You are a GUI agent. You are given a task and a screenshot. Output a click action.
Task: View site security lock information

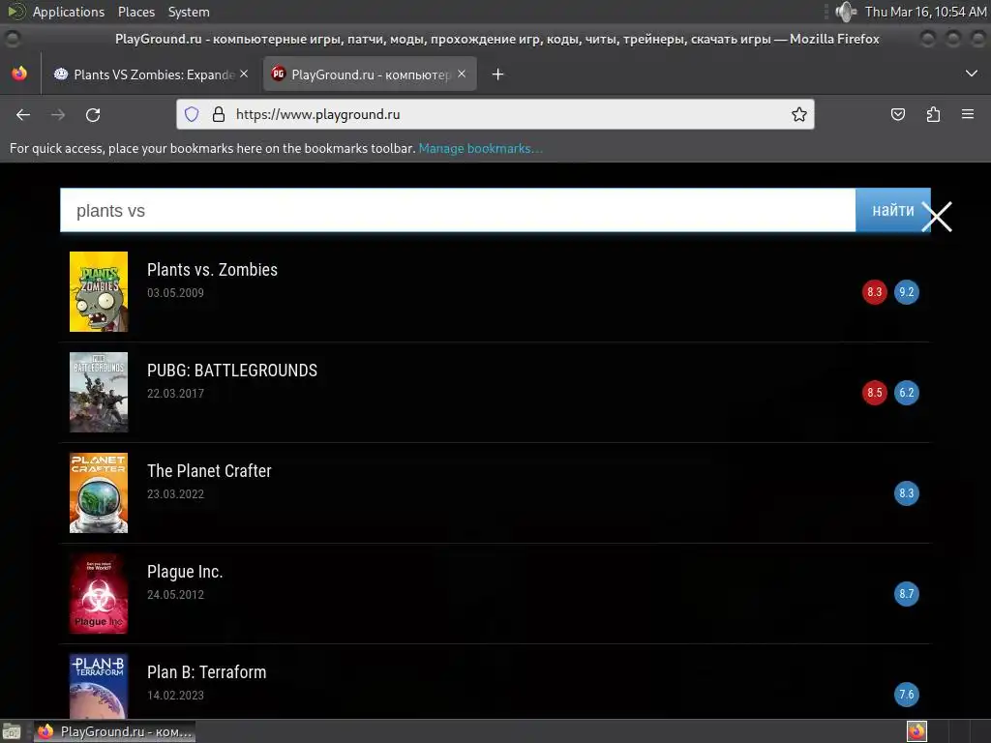click(219, 114)
